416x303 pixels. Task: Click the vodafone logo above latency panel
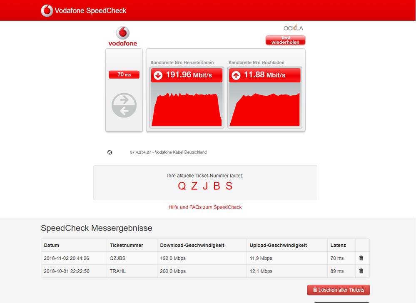pyautogui.click(x=122, y=36)
